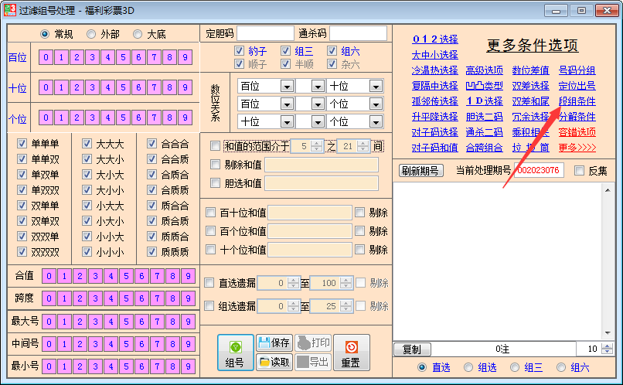The width and height of the screenshot is (623, 385).
Task: Click the results list scrollbar down arrow
Action: pos(608,333)
